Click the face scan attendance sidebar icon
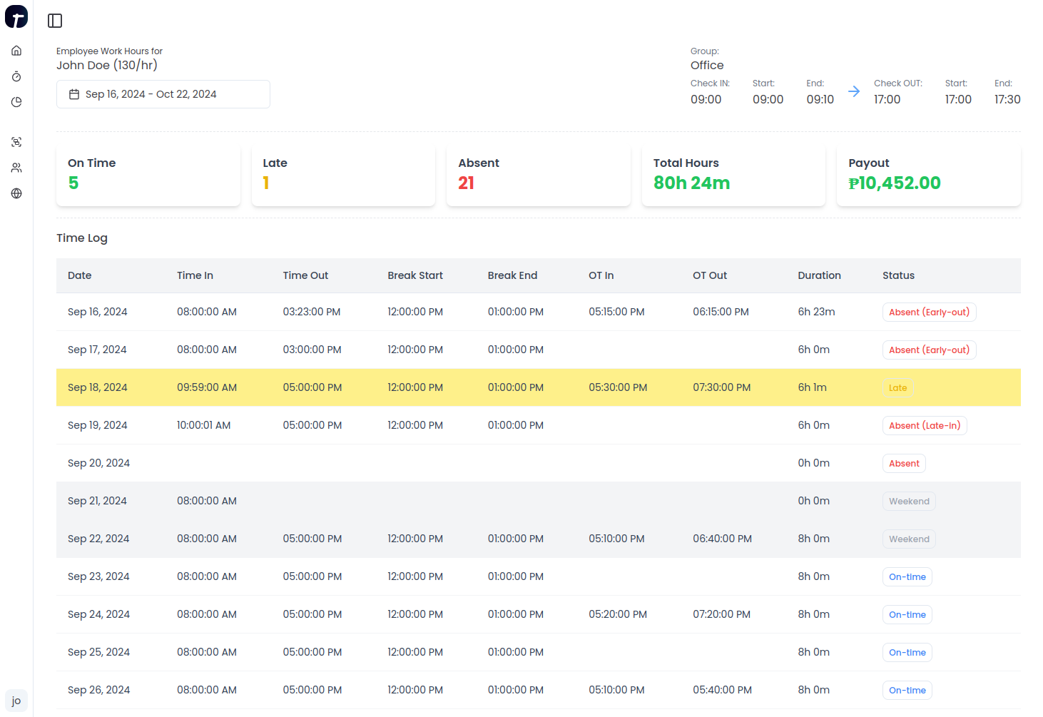This screenshot has width=1043, height=717. coord(16,141)
